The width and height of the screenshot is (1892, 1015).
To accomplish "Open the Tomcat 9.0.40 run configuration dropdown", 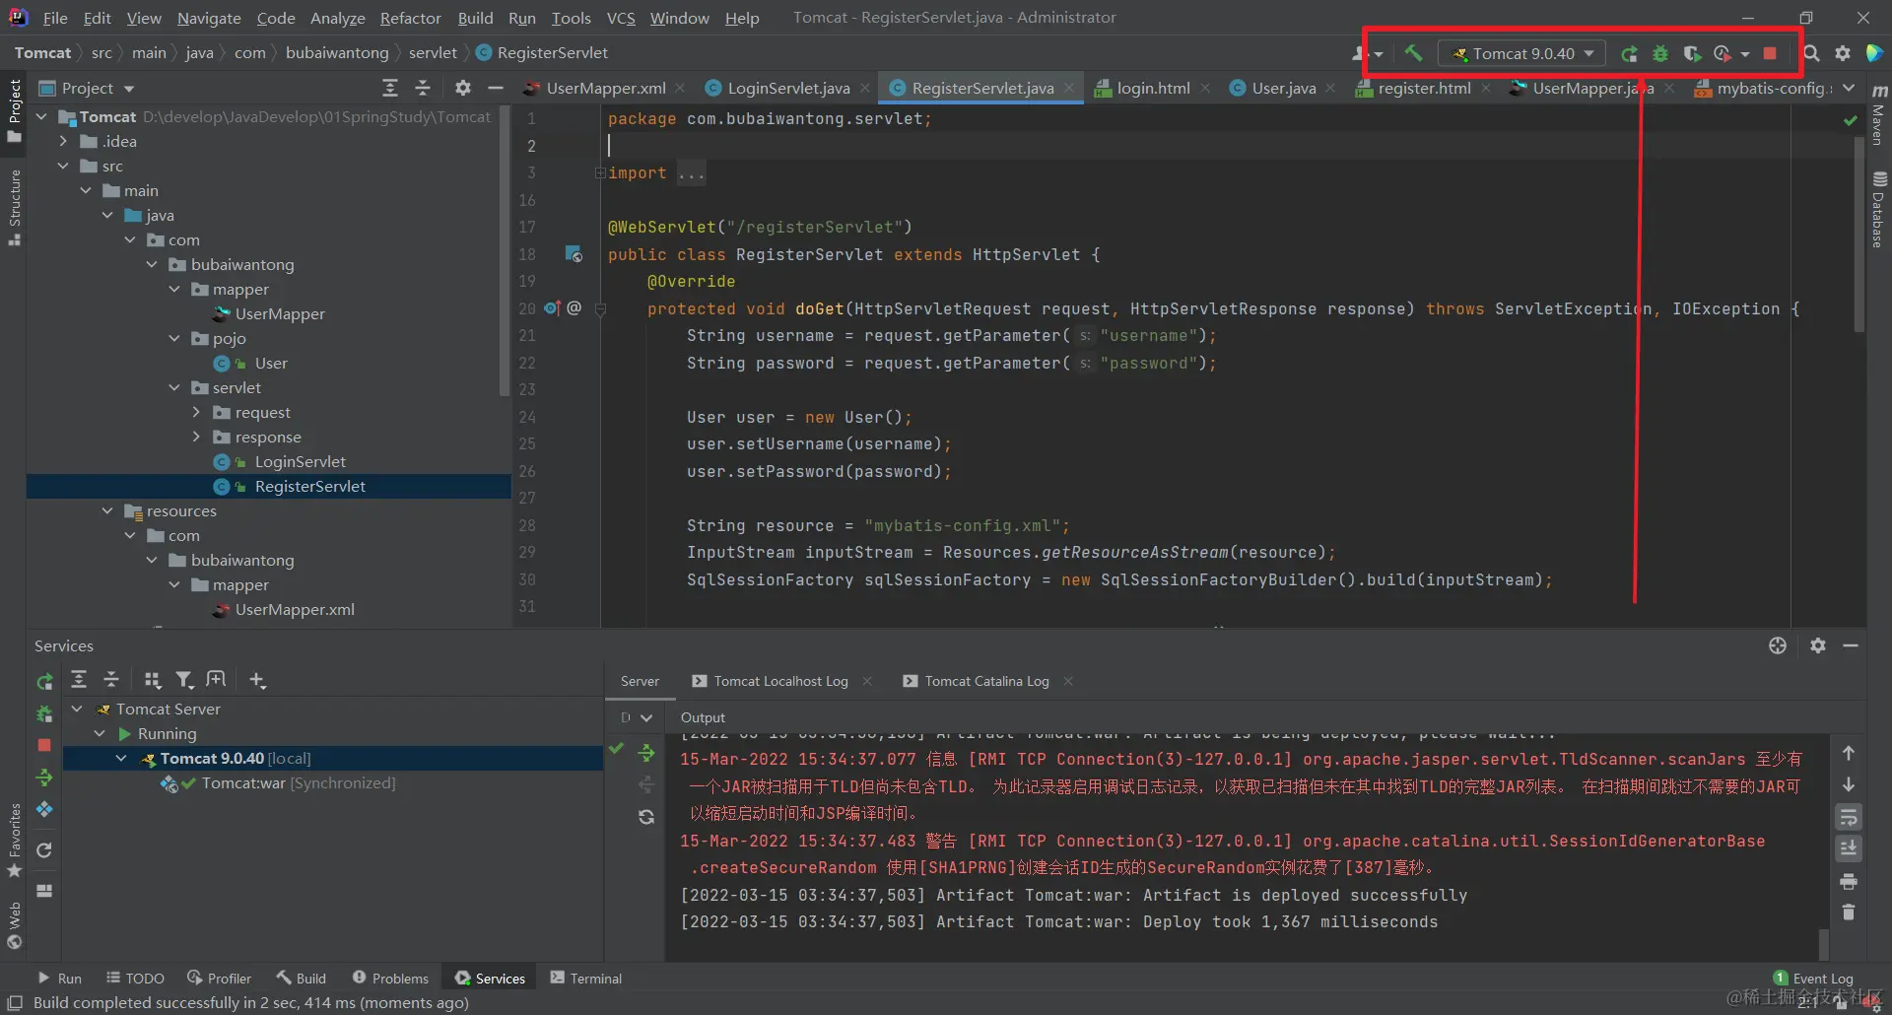I will pos(1522,53).
